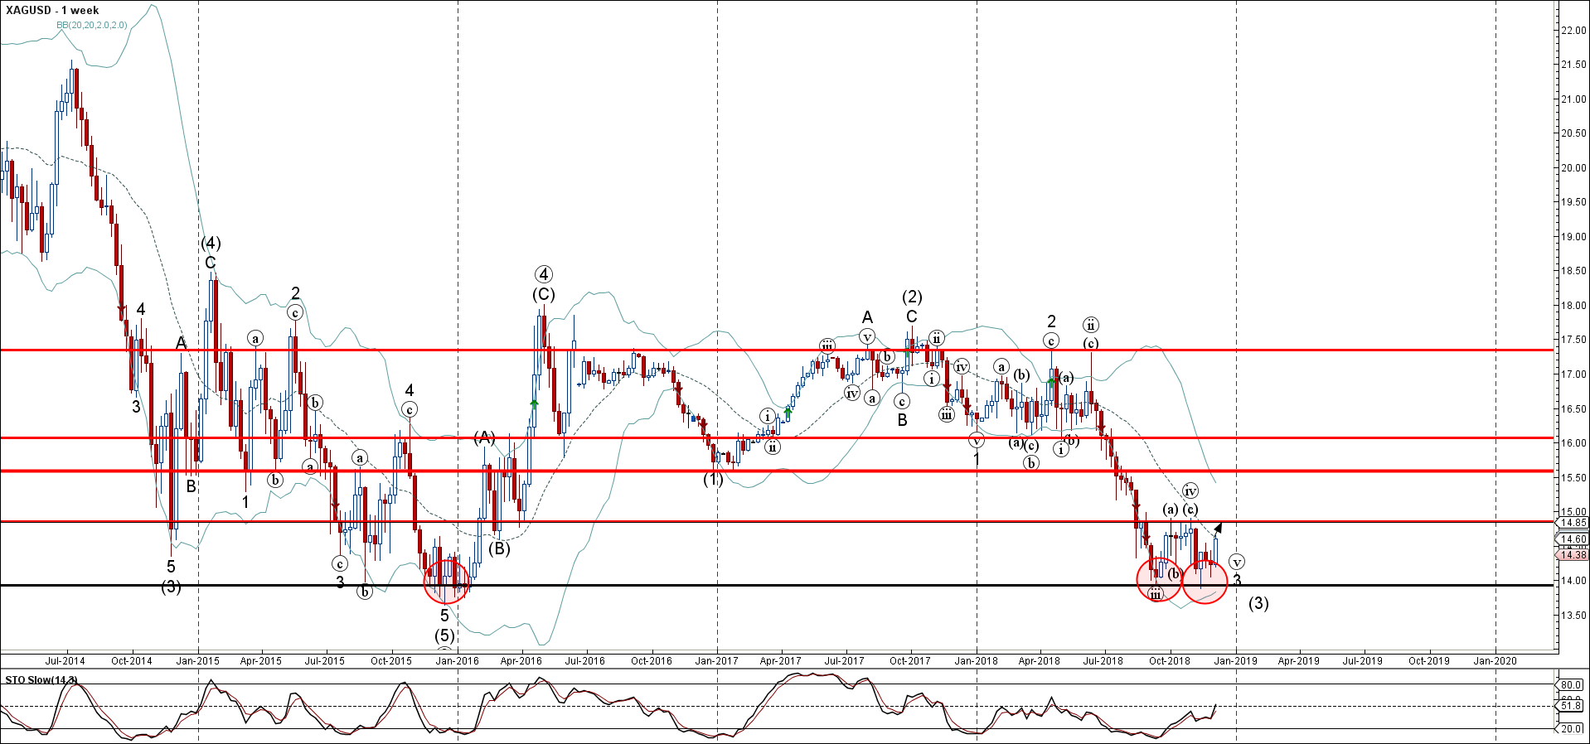Click the rightmost red circle near wave v

point(1205,581)
